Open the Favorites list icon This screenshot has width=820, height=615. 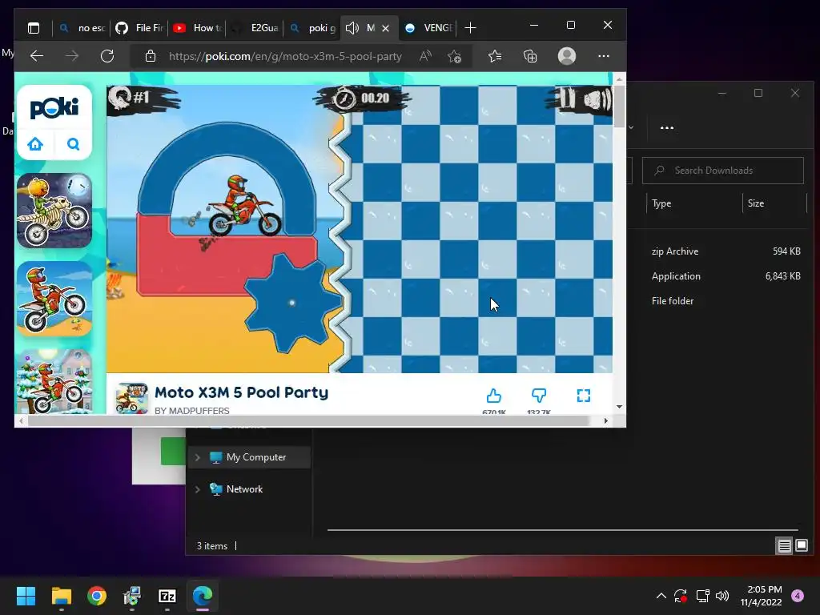coord(495,56)
